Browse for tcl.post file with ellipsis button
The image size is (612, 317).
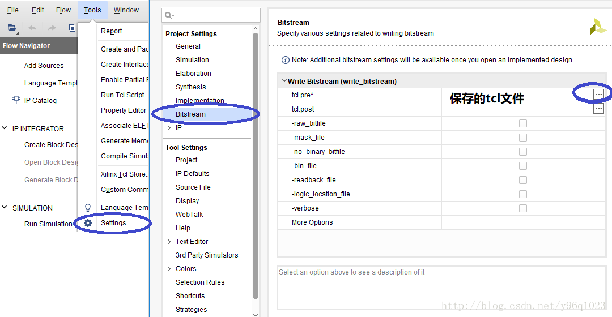click(x=598, y=108)
